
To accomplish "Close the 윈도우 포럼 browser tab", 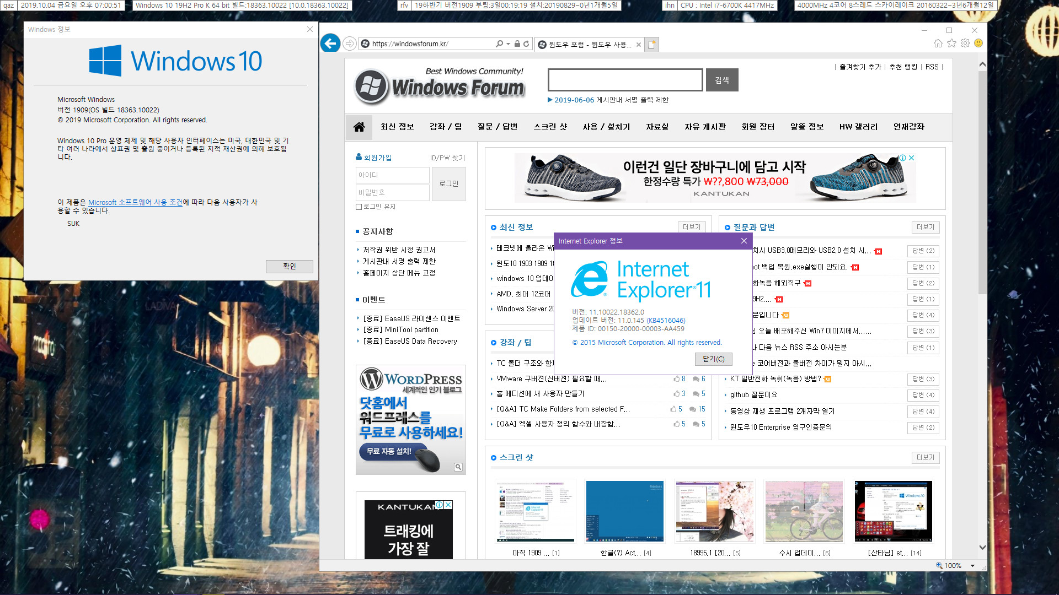I will click(639, 45).
